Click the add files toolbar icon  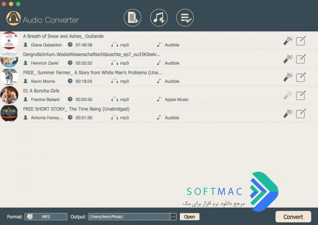133,17
